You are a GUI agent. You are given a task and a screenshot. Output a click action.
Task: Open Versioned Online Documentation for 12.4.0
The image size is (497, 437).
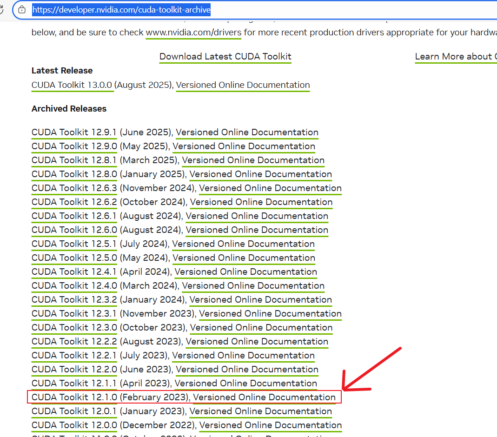pos(253,285)
